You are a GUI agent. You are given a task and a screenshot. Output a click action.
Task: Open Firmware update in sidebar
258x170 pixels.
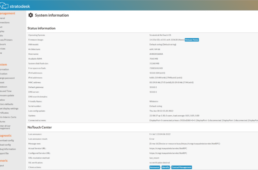(7, 96)
